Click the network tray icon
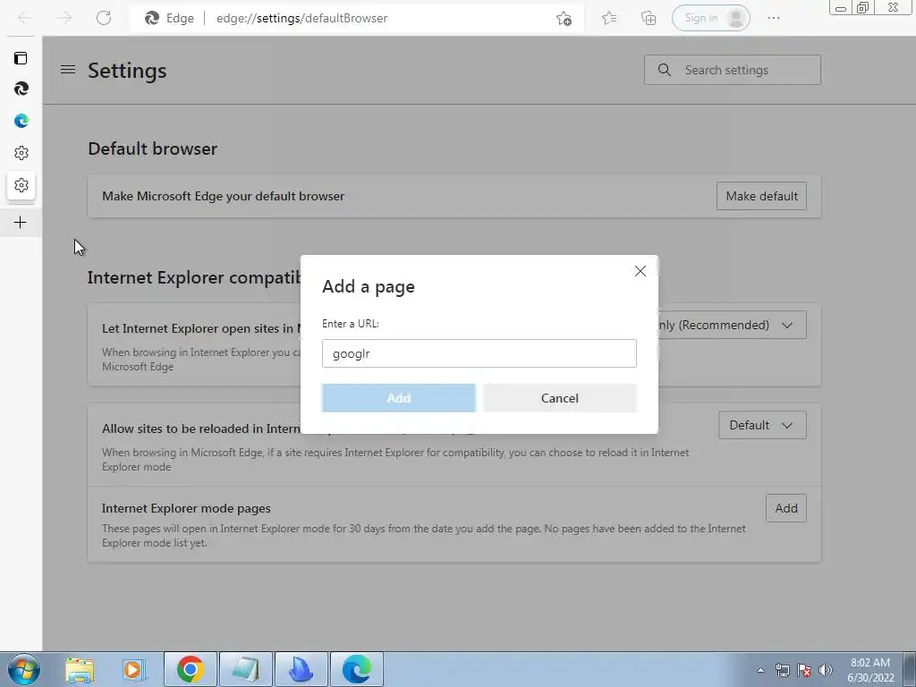The height and width of the screenshot is (687, 916). coord(782,670)
